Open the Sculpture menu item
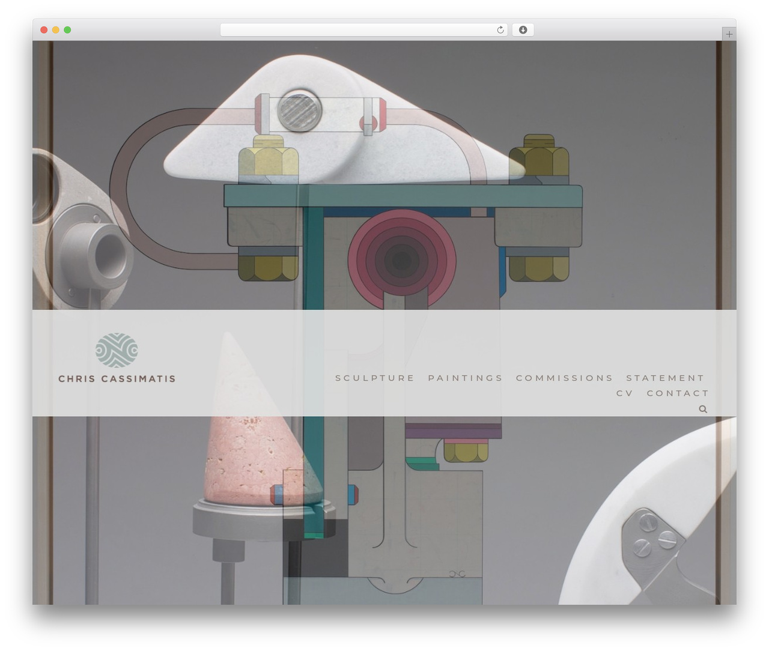Screen dimensions: 769x651 click(x=375, y=378)
